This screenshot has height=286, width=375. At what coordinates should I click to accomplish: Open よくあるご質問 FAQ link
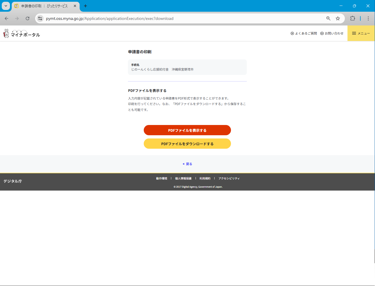pos(304,33)
